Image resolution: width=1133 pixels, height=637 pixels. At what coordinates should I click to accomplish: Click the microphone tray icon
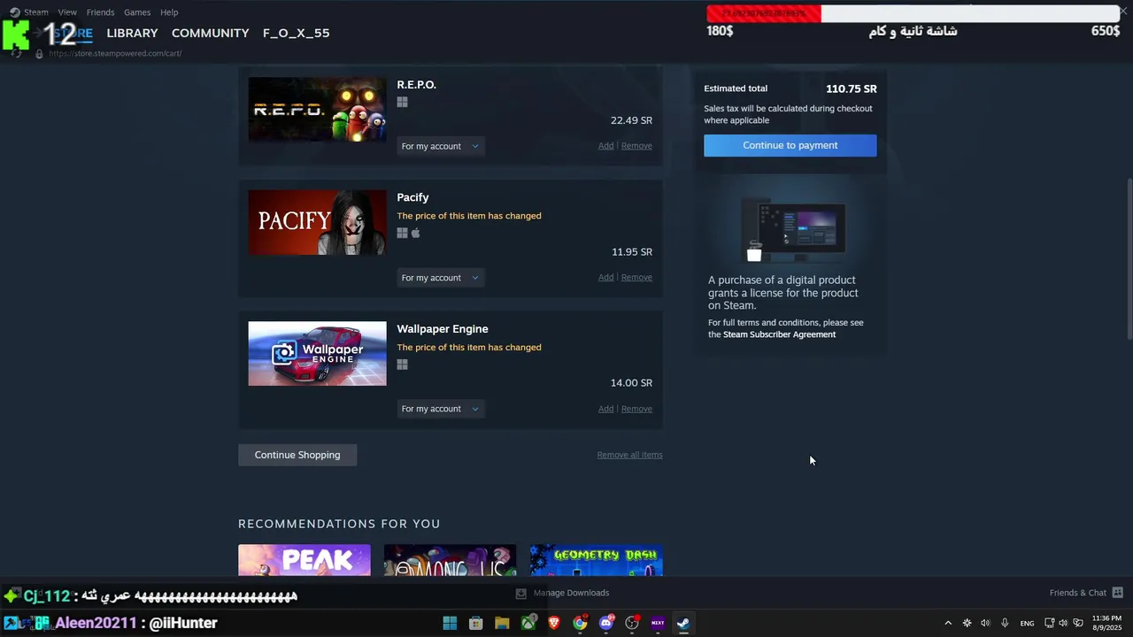(1005, 623)
